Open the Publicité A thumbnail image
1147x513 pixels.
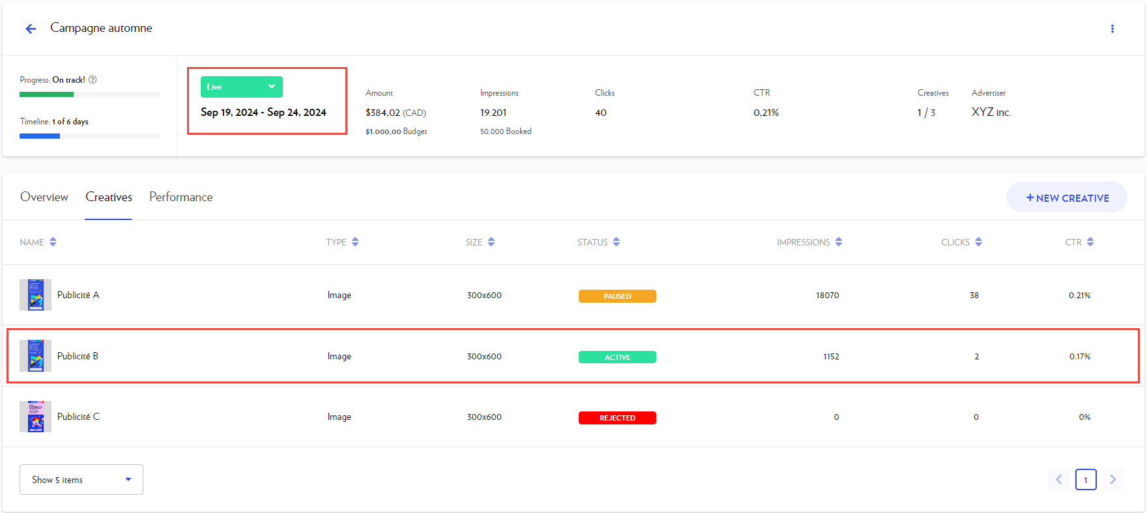[x=35, y=295]
